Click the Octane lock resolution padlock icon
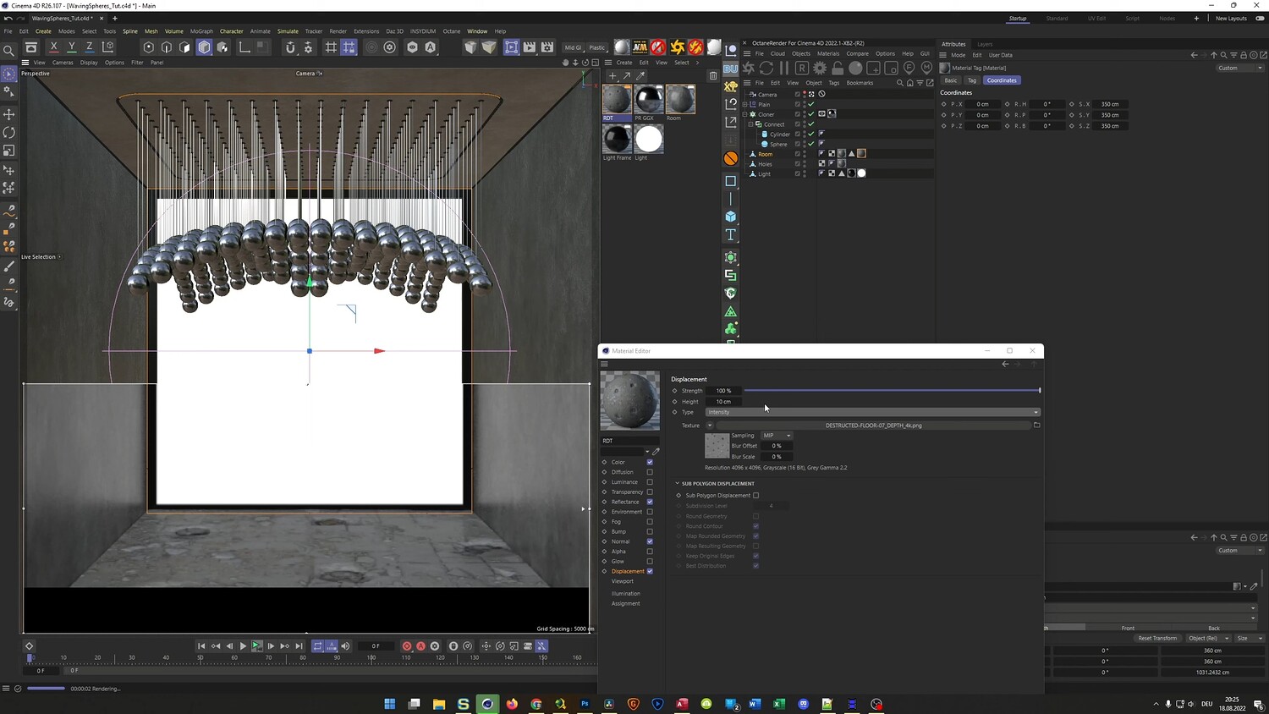This screenshot has height=714, width=1269. tap(838, 68)
